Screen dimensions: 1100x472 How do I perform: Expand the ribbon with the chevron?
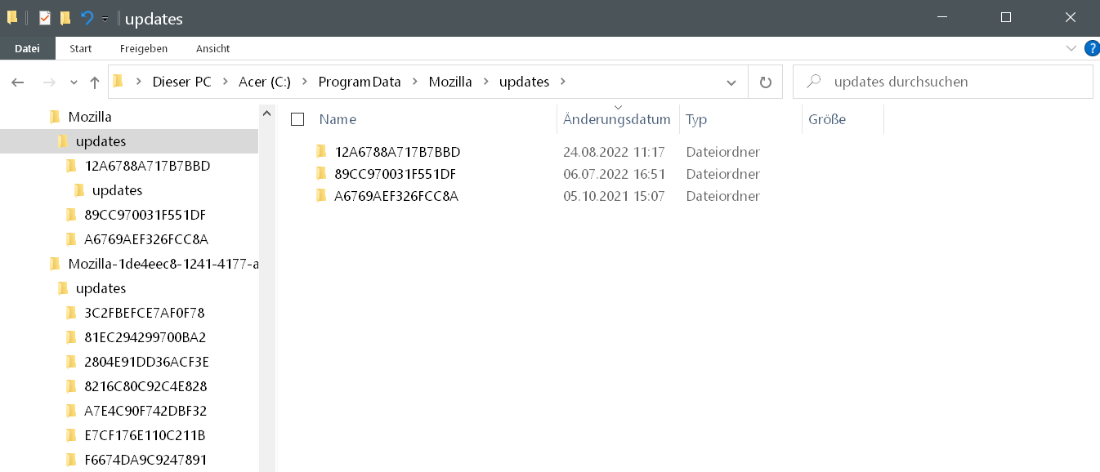[x=1072, y=48]
